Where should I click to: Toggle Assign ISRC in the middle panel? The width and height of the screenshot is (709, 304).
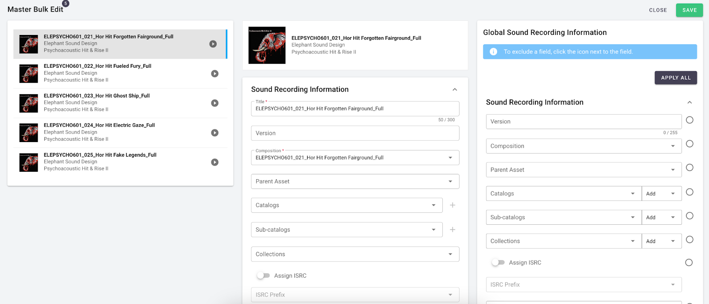tap(263, 276)
